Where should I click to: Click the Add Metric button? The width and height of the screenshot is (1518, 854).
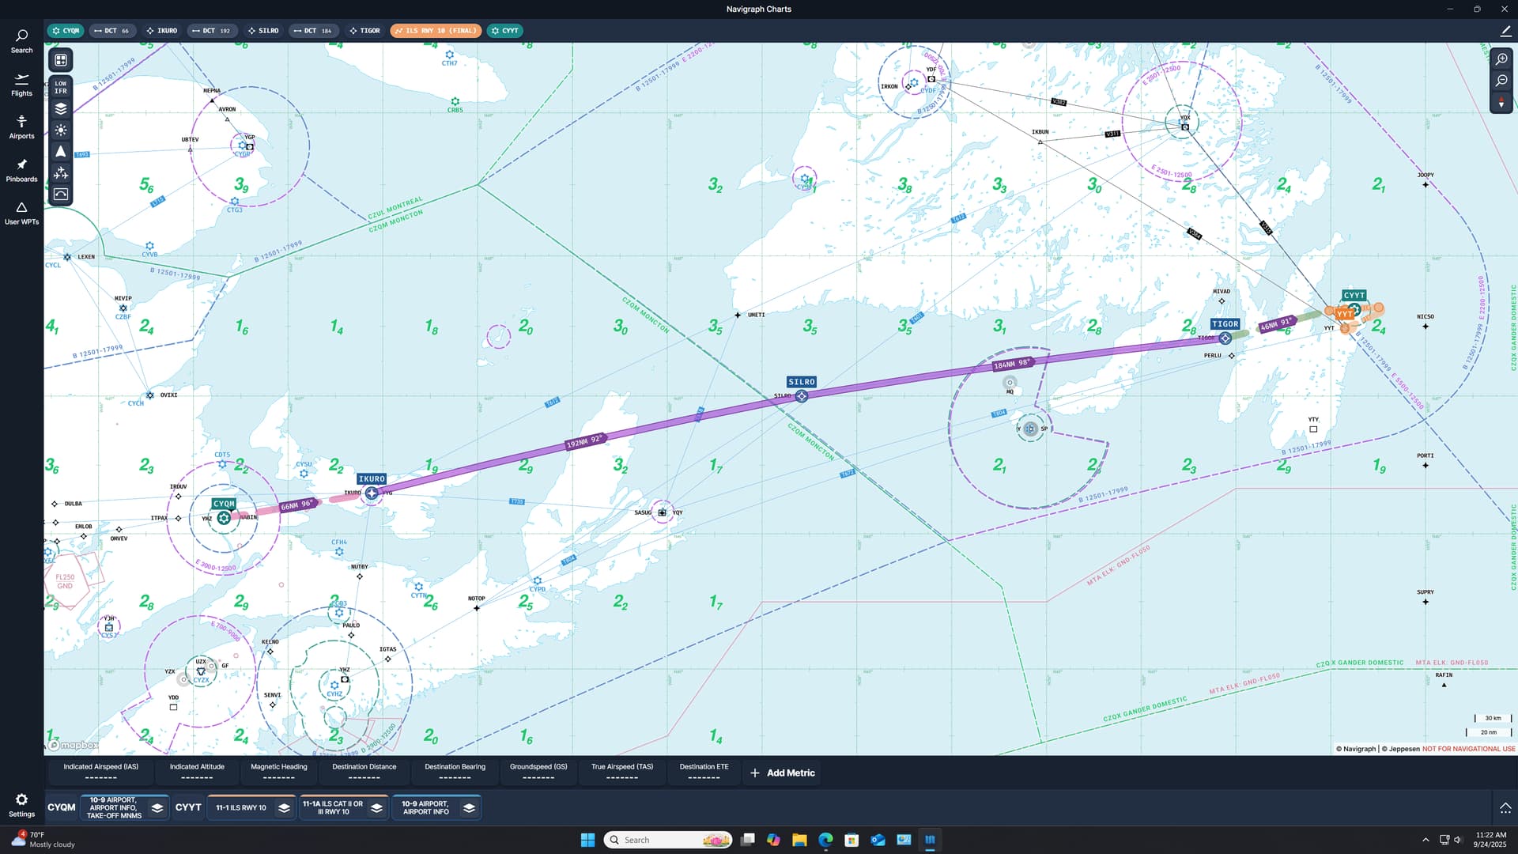781,773
